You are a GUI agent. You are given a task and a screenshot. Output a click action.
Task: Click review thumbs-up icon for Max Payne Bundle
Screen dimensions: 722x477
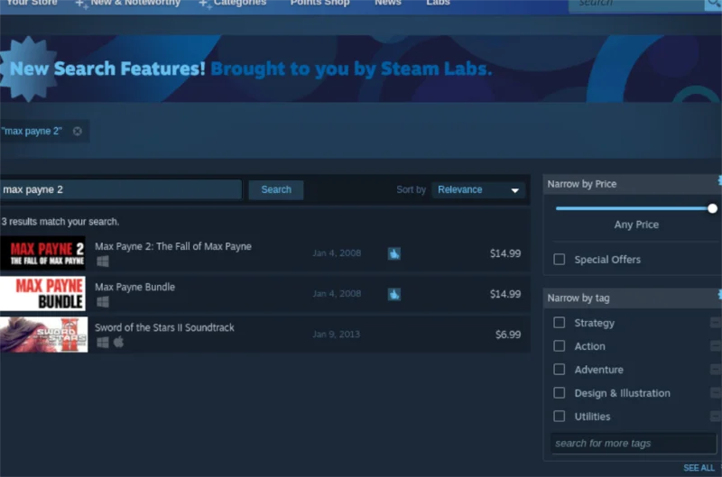[x=394, y=294]
